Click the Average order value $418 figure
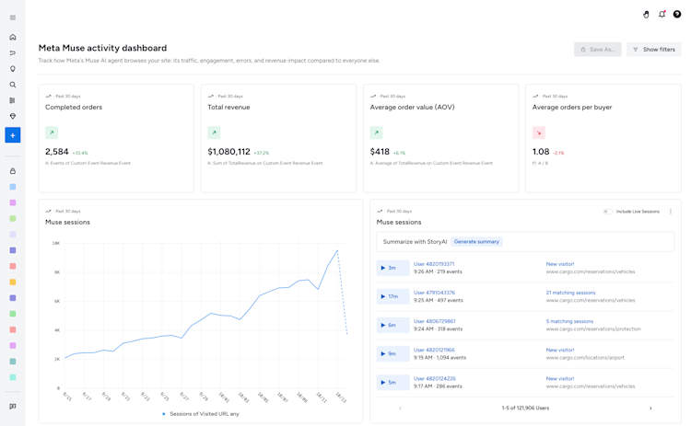Screen dimensions: 691x426 (x=380, y=152)
